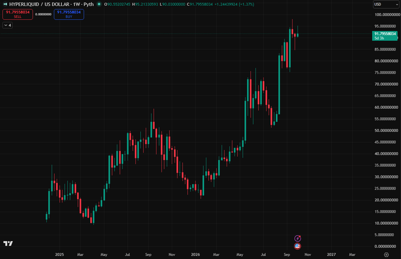Screen dimensions: 401x259
Task: Click the 55.00000000 price axis label
Action: [x=386, y=119]
